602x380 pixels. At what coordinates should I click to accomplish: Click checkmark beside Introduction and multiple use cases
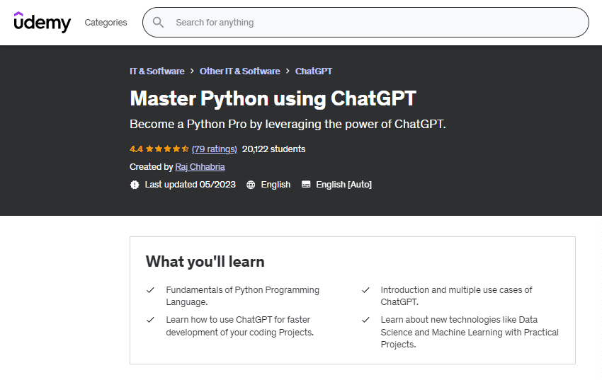point(365,290)
